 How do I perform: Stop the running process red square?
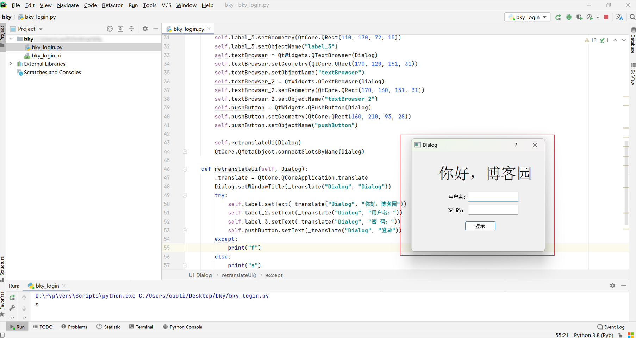[x=606, y=17]
